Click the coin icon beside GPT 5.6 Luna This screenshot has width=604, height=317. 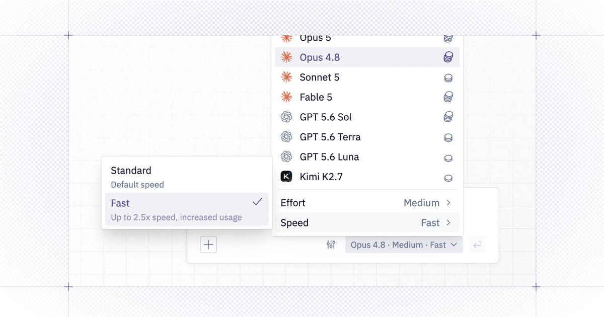(x=448, y=158)
